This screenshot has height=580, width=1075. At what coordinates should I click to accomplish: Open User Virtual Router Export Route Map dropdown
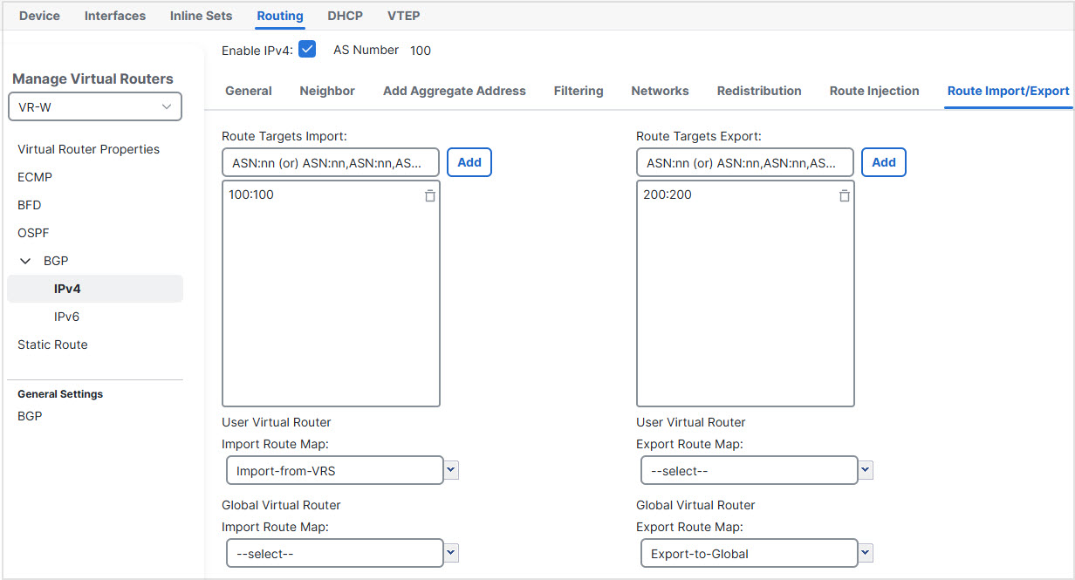pyautogui.click(x=866, y=471)
